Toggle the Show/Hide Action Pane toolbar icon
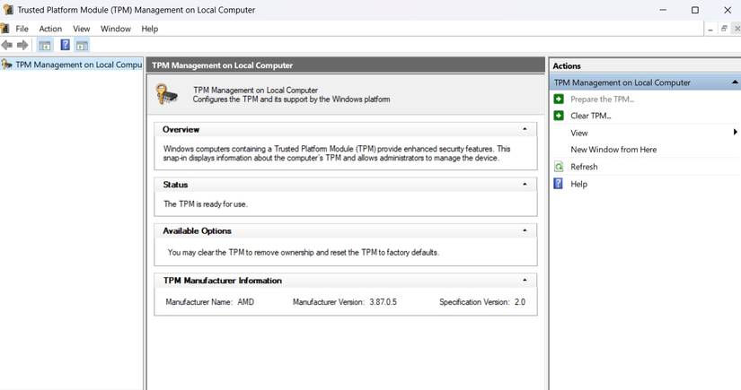 (82, 45)
